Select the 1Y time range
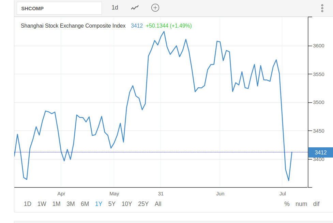Screen dimensions: 333x223 pos(99,204)
